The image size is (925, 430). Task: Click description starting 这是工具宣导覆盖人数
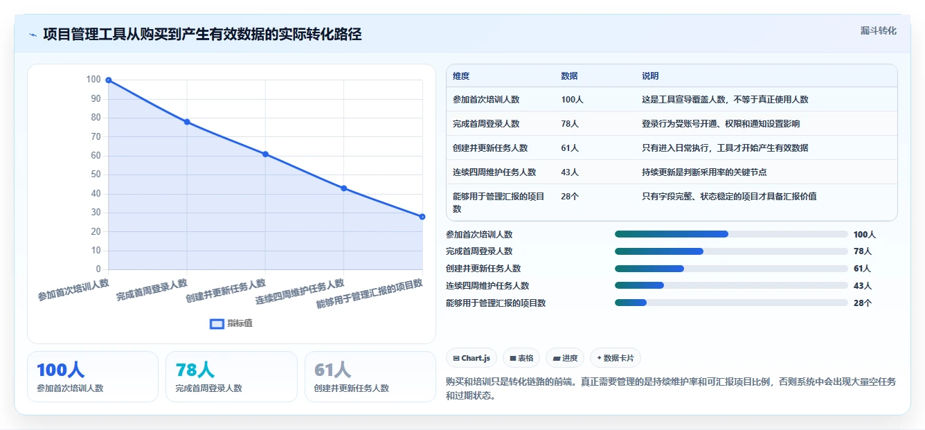coord(725,100)
